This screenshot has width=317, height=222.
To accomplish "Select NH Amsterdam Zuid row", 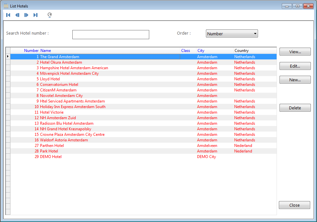I will 143,118.
